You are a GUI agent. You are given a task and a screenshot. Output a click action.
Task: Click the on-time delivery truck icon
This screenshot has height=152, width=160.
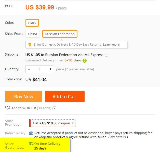tap(31, 144)
